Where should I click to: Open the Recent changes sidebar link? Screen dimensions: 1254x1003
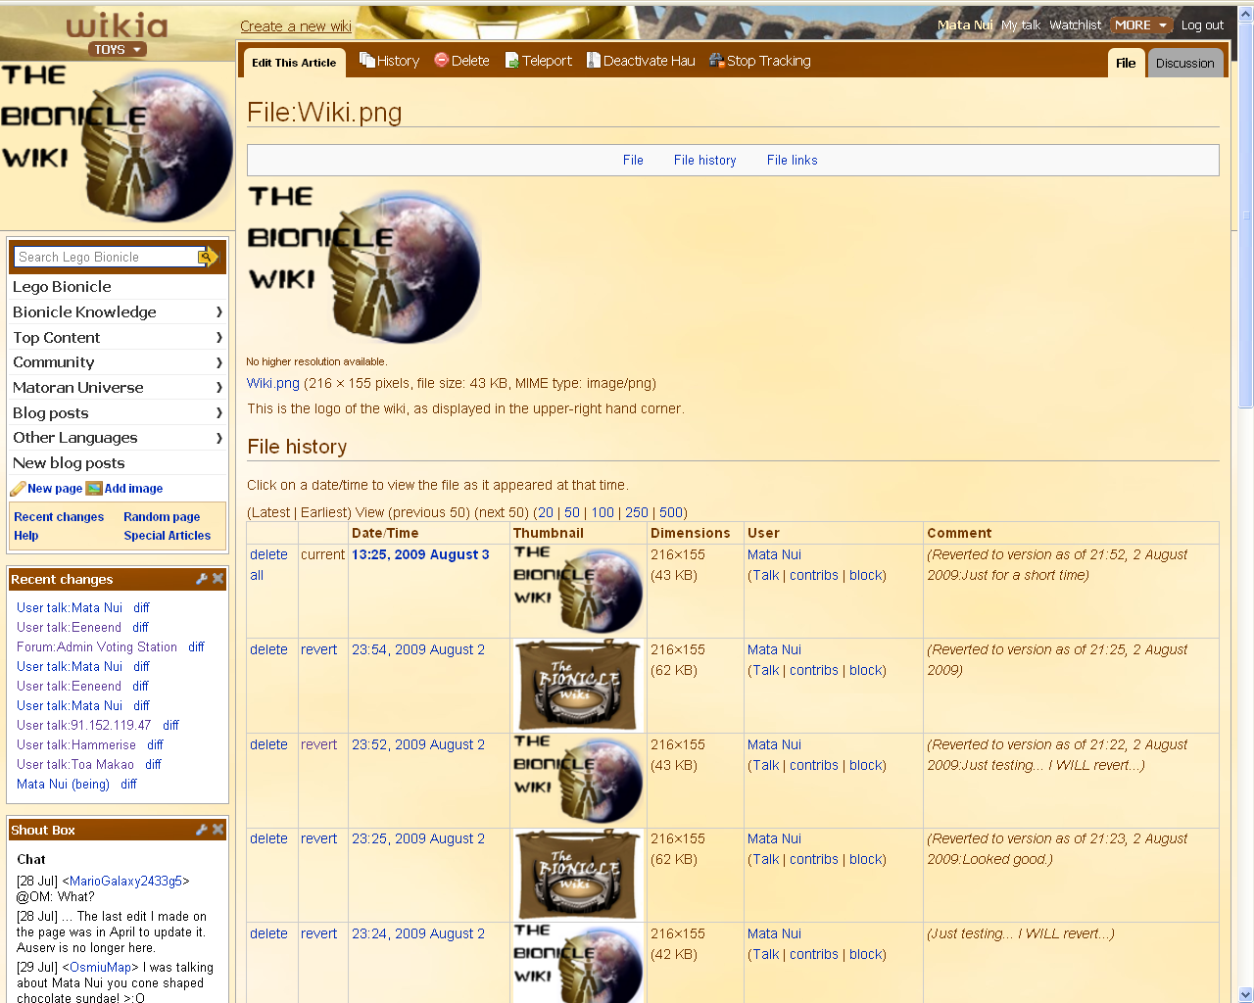pyautogui.click(x=59, y=517)
